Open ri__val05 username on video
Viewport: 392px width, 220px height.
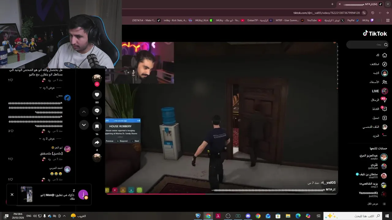(x=329, y=183)
